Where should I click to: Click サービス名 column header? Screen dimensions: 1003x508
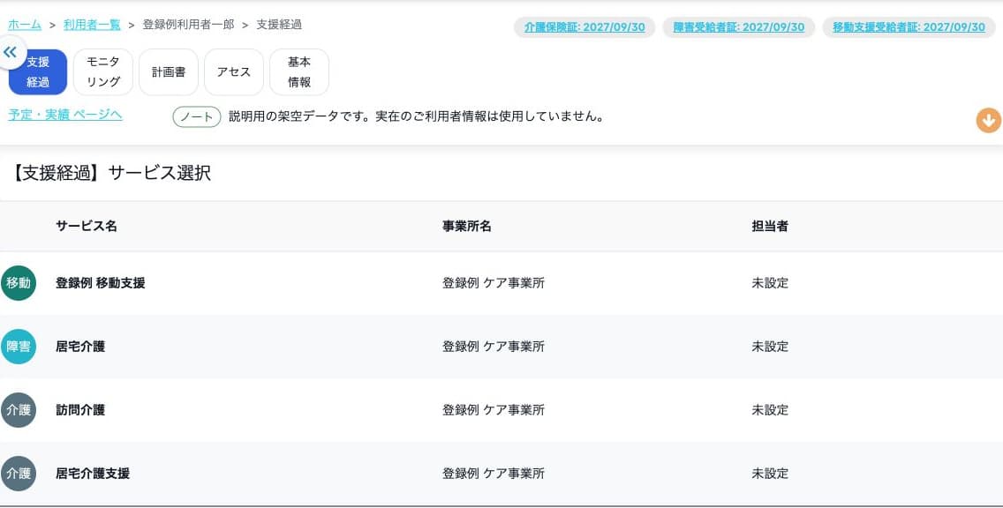point(87,226)
